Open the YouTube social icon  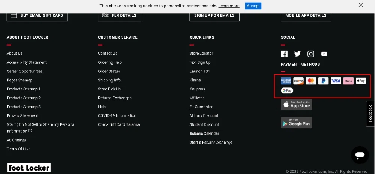[x=324, y=54]
